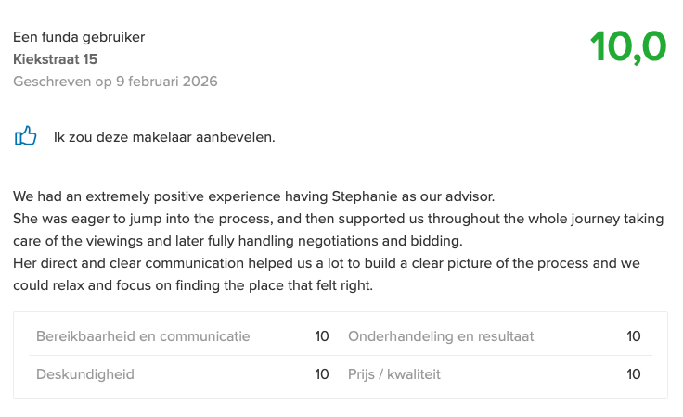The image size is (683, 417).
Task: Open the Kiekstraat 15 address
Action: pyautogui.click(x=55, y=59)
